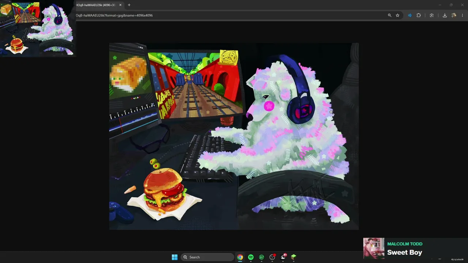Open Spotify from the taskbar

(251, 257)
